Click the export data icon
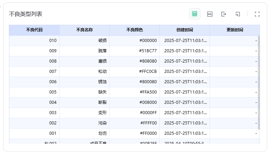 (224, 14)
